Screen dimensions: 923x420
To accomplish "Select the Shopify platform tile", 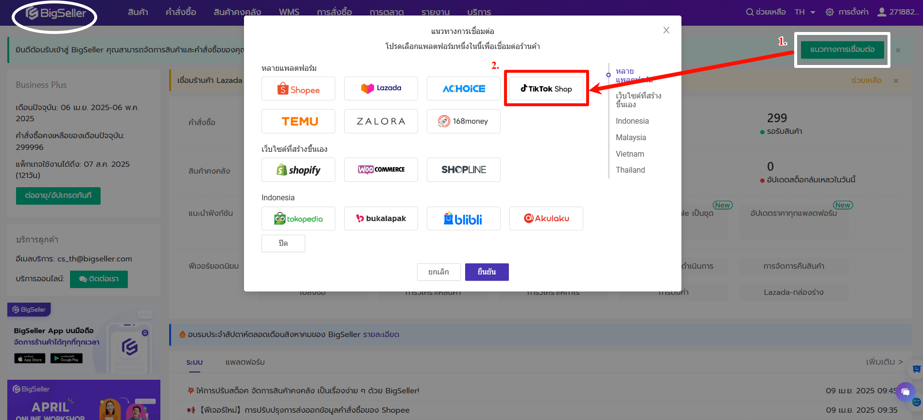I will [x=298, y=170].
